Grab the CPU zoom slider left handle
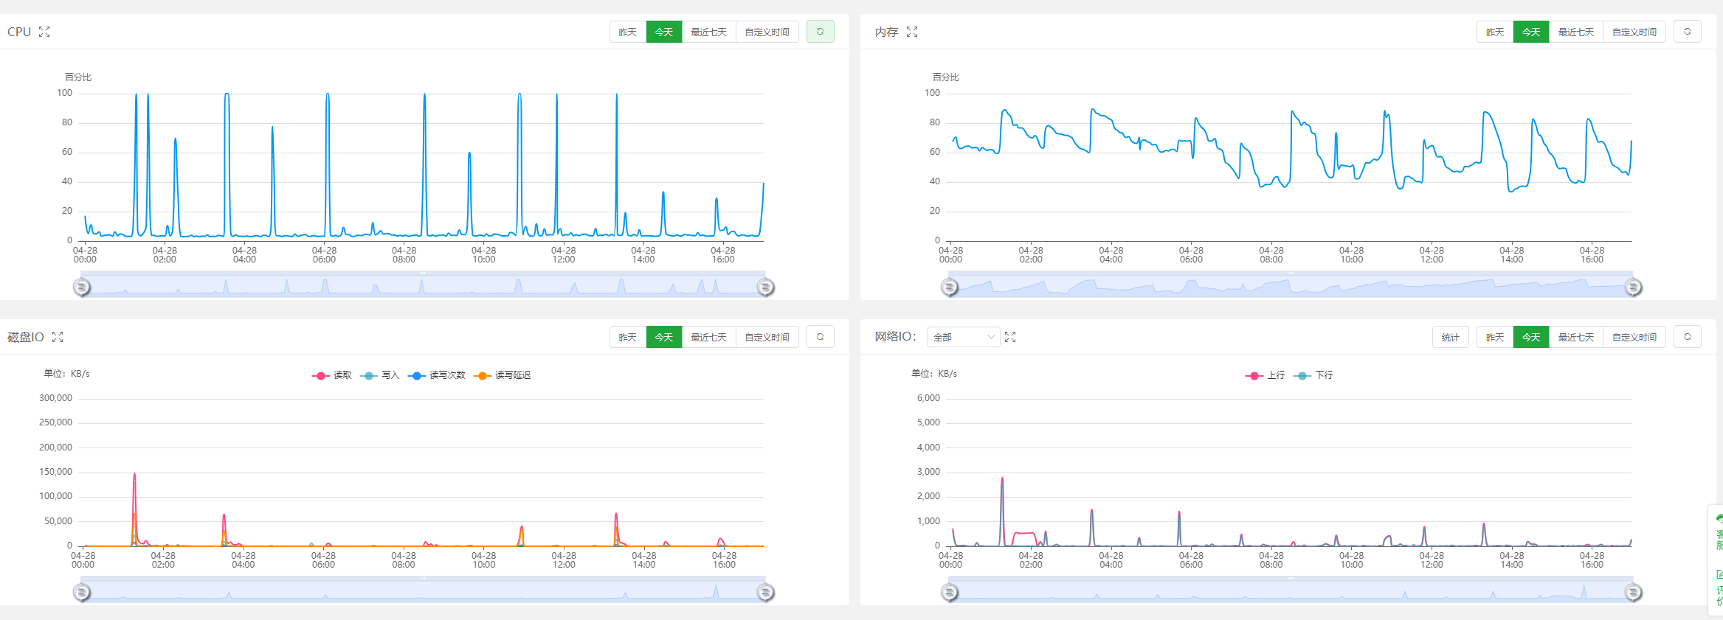The width and height of the screenshot is (1723, 620). (82, 287)
